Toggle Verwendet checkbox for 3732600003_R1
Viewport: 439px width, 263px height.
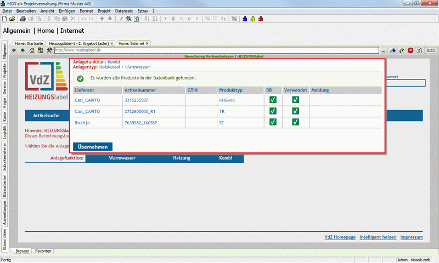click(295, 111)
